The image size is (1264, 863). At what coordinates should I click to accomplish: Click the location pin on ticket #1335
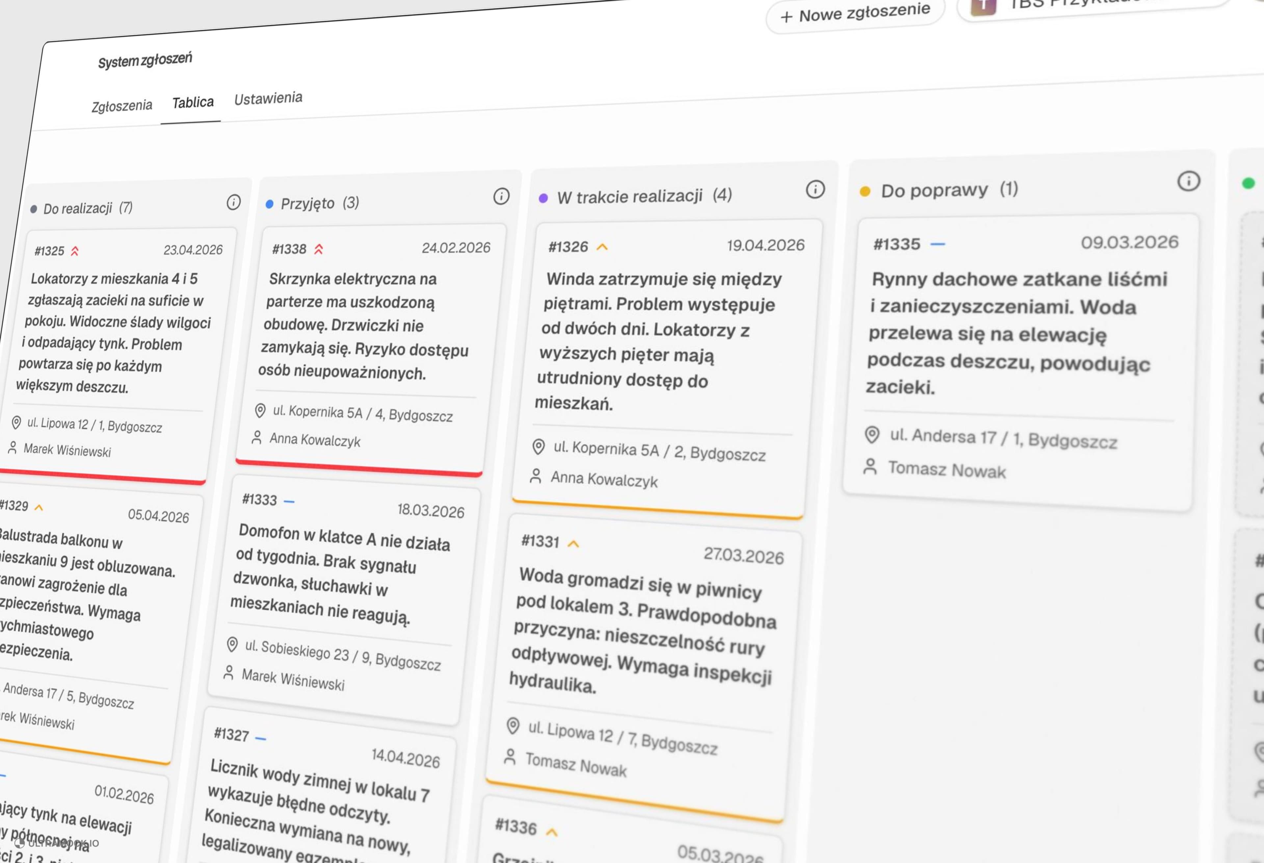point(872,435)
